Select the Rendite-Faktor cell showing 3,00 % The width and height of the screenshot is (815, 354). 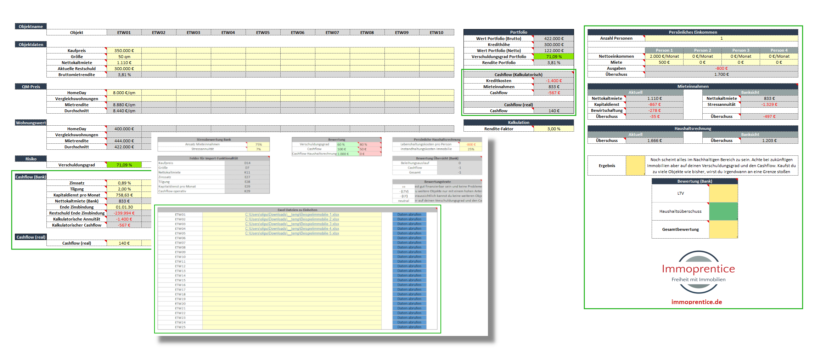pos(553,129)
